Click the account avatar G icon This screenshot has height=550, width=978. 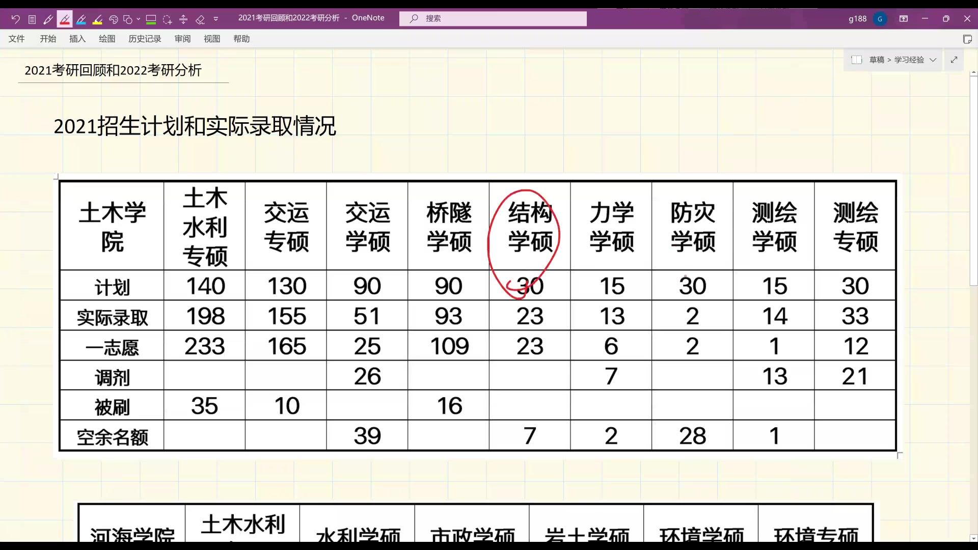point(880,19)
